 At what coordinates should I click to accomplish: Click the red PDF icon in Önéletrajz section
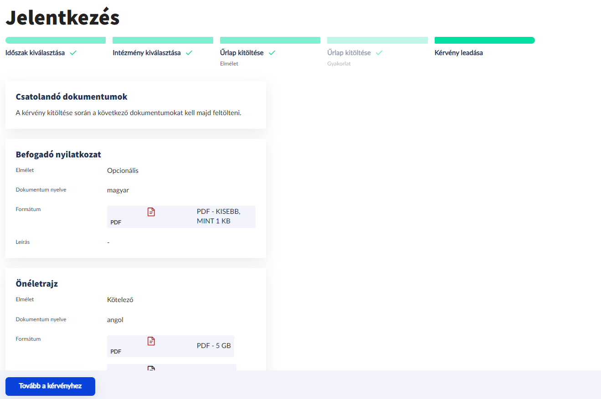(x=151, y=341)
